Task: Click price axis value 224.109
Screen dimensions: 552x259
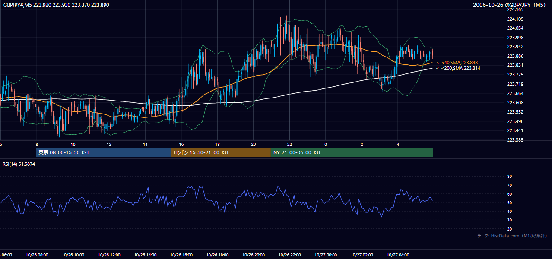Action: pyautogui.click(x=515, y=19)
